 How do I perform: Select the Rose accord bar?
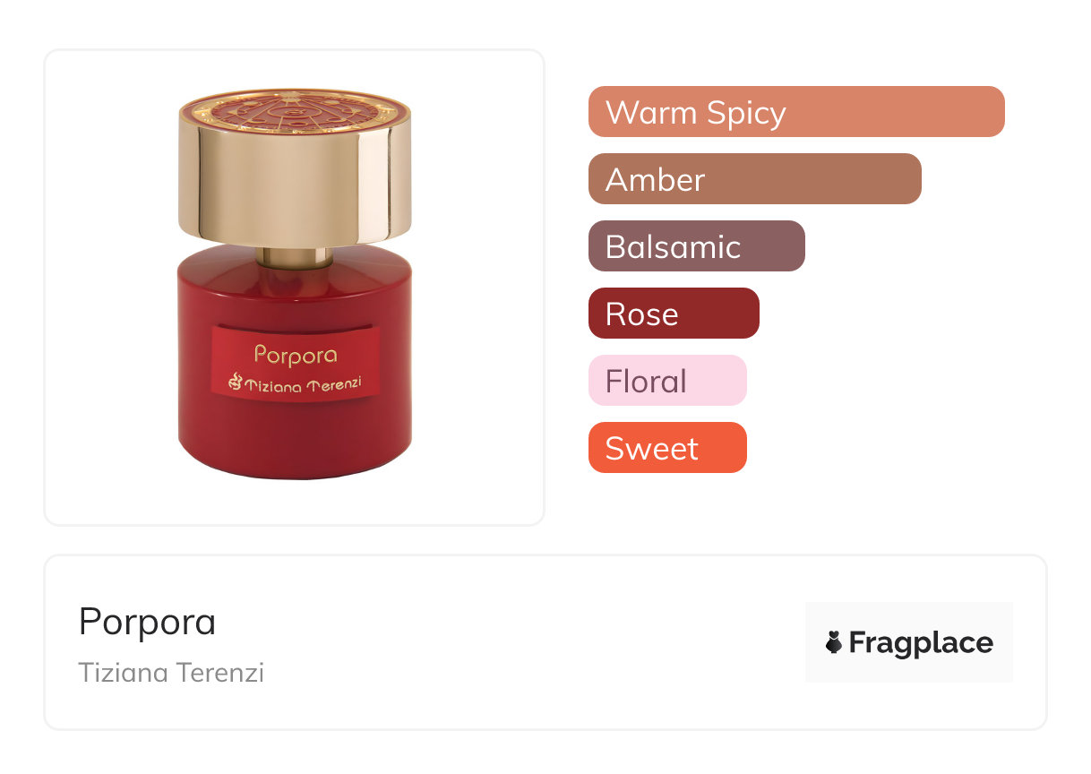[x=674, y=314]
